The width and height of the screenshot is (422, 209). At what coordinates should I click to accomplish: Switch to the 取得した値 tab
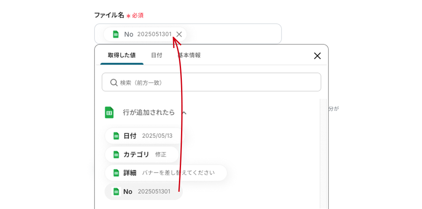pyautogui.click(x=122, y=55)
